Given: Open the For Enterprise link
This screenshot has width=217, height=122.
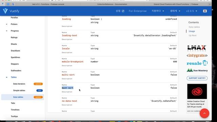Looking at the screenshot, I should tap(138, 11).
